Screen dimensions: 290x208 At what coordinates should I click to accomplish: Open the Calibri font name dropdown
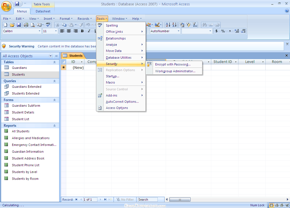point(39,31)
